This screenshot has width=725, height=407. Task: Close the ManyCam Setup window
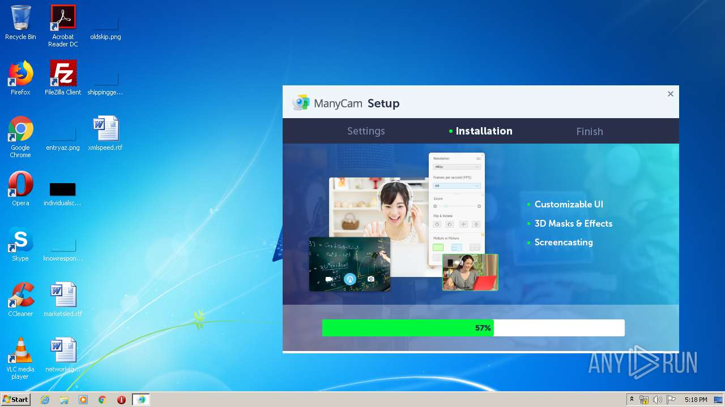[x=670, y=94]
